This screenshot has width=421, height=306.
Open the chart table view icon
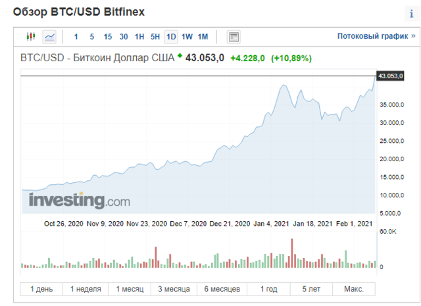click(234, 37)
